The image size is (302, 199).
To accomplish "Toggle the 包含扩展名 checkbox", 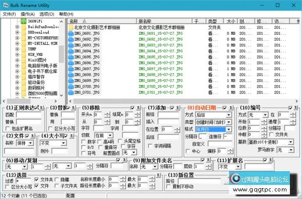I will coord(8,128).
